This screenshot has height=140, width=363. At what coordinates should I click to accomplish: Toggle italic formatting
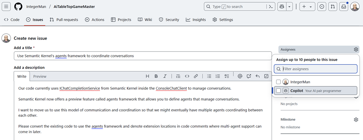[165, 76]
